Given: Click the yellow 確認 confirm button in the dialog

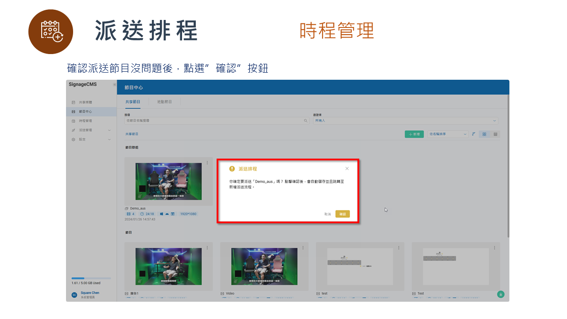Looking at the screenshot, I should coord(342,214).
